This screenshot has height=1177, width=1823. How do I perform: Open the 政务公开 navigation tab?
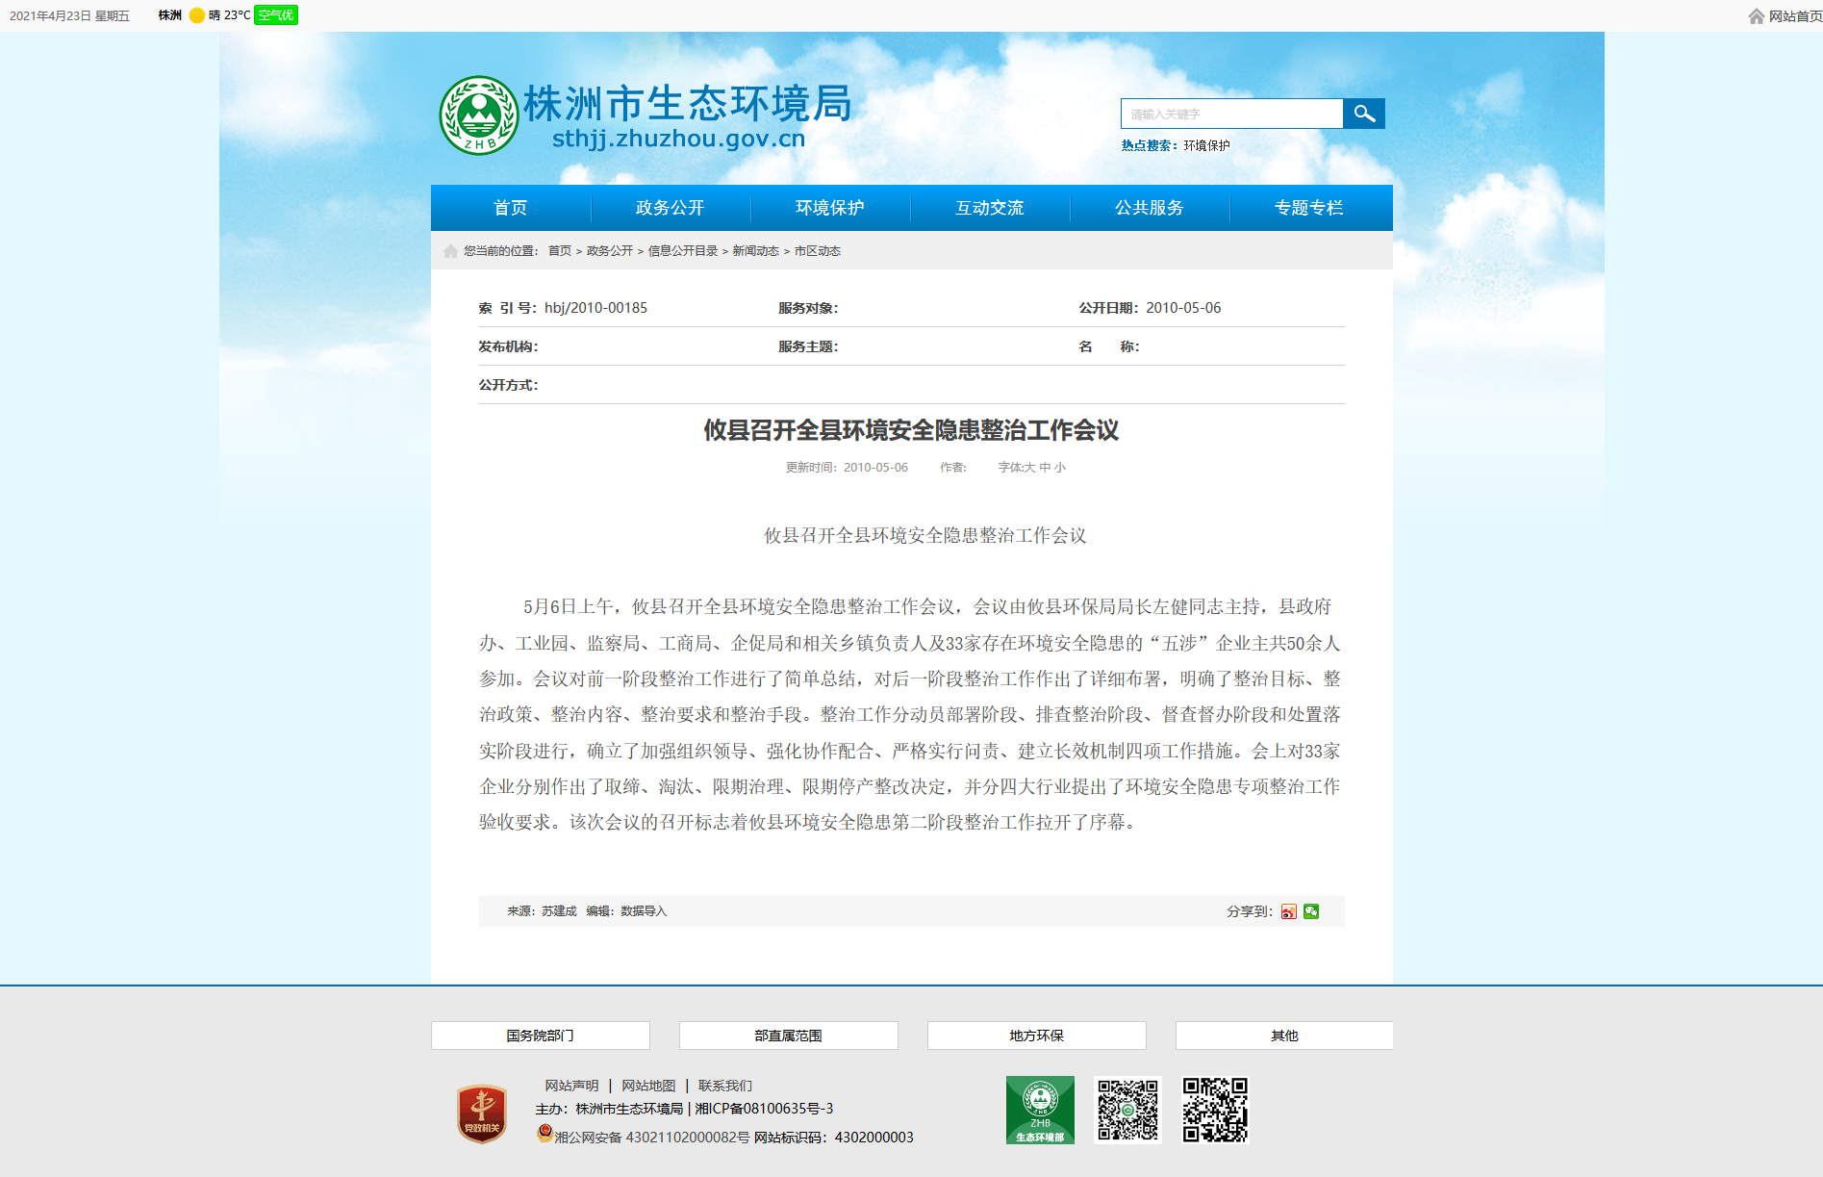coord(671,208)
